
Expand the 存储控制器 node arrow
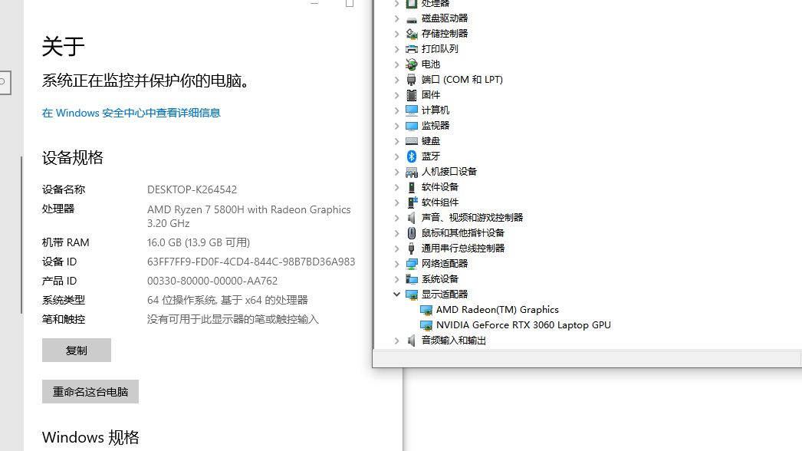pos(396,34)
